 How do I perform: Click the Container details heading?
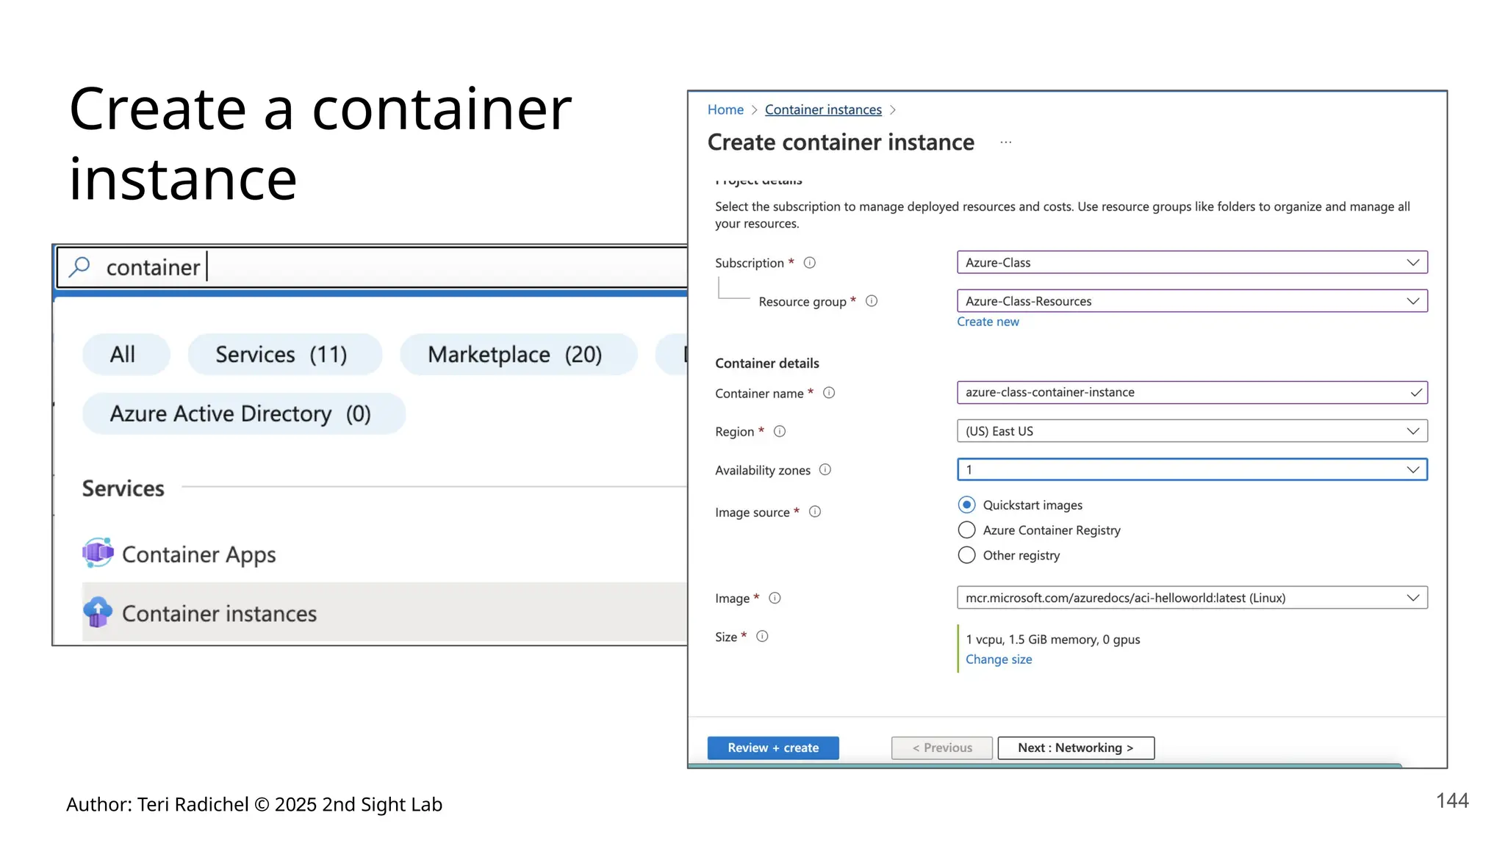click(x=766, y=364)
